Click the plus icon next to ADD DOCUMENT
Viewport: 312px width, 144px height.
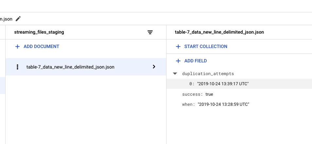pos(18,46)
